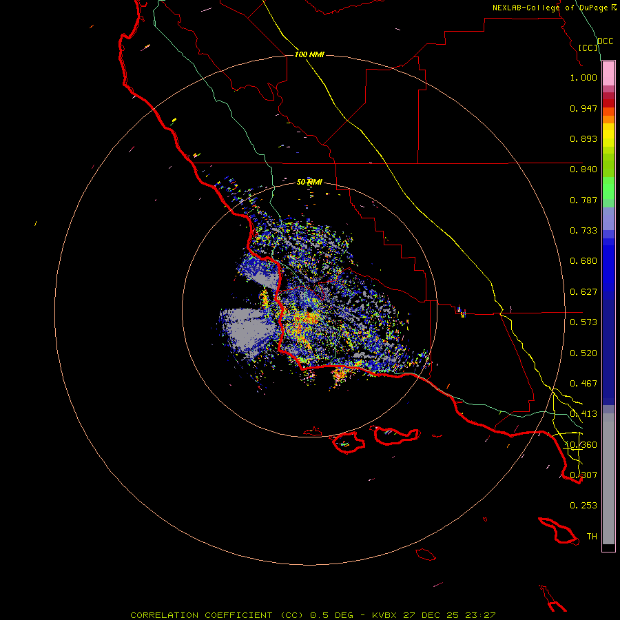Image resolution: width=620 pixels, height=620 pixels.
Task: Select the 0.840 scale value
Action: [583, 169]
